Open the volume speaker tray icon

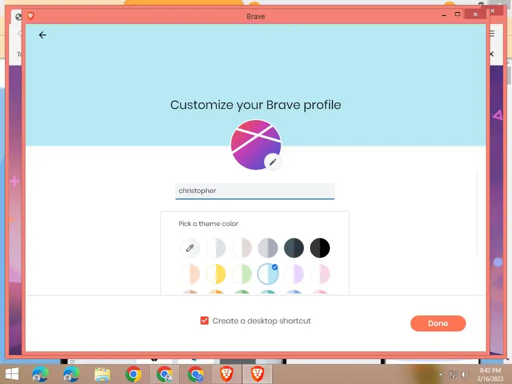pos(464,374)
